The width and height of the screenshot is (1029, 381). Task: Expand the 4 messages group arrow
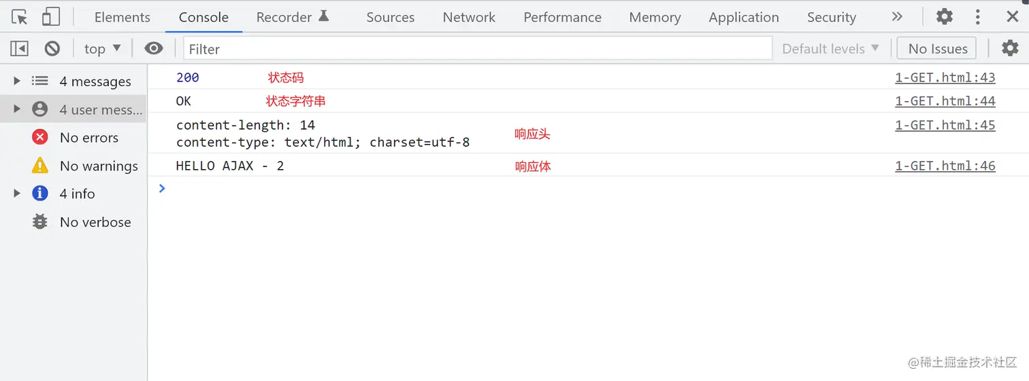pyautogui.click(x=17, y=81)
